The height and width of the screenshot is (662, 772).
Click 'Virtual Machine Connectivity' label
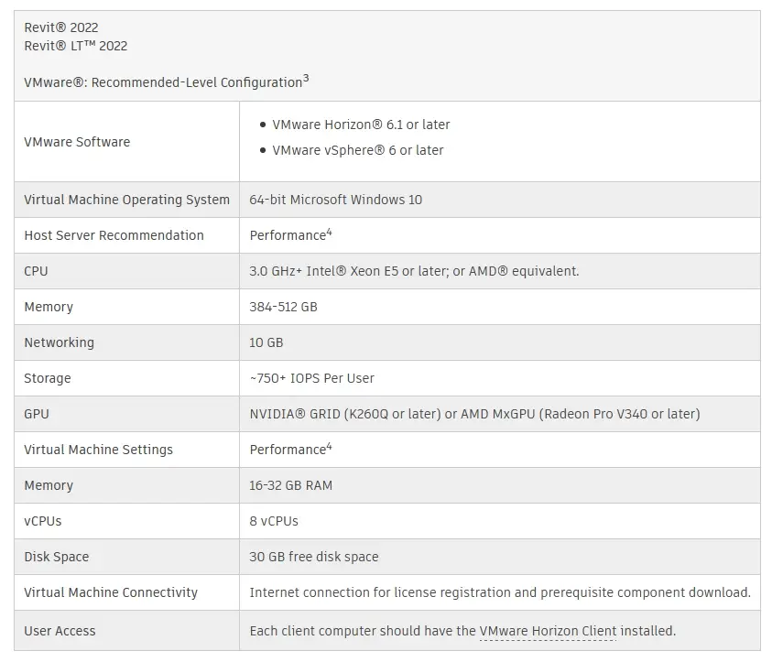[x=111, y=592]
